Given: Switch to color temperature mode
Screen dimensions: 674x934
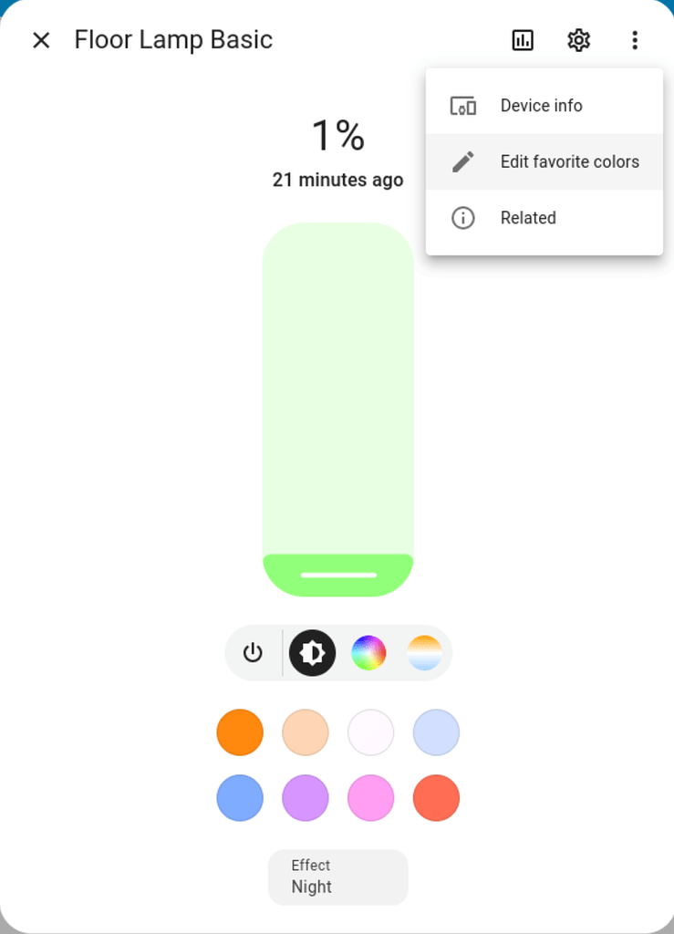Looking at the screenshot, I should coord(424,652).
